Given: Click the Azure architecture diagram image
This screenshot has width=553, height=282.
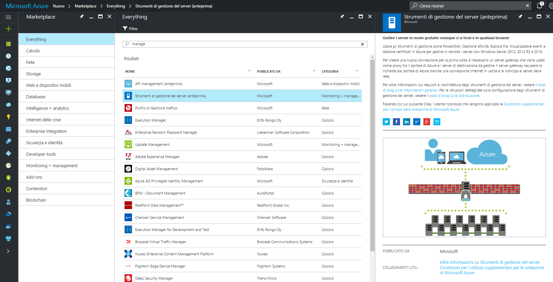Looking at the screenshot, I should (x=464, y=187).
